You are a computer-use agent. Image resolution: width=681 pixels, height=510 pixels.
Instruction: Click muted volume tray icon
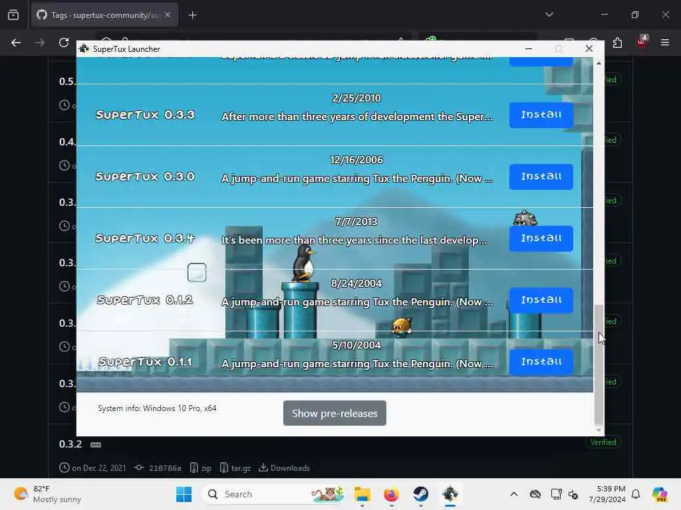573,494
